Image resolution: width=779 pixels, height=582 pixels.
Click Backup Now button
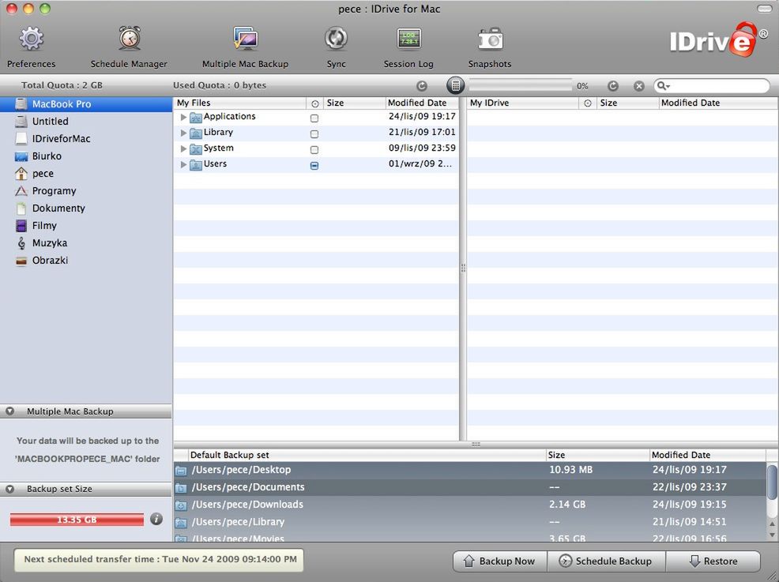tap(500, 561)
